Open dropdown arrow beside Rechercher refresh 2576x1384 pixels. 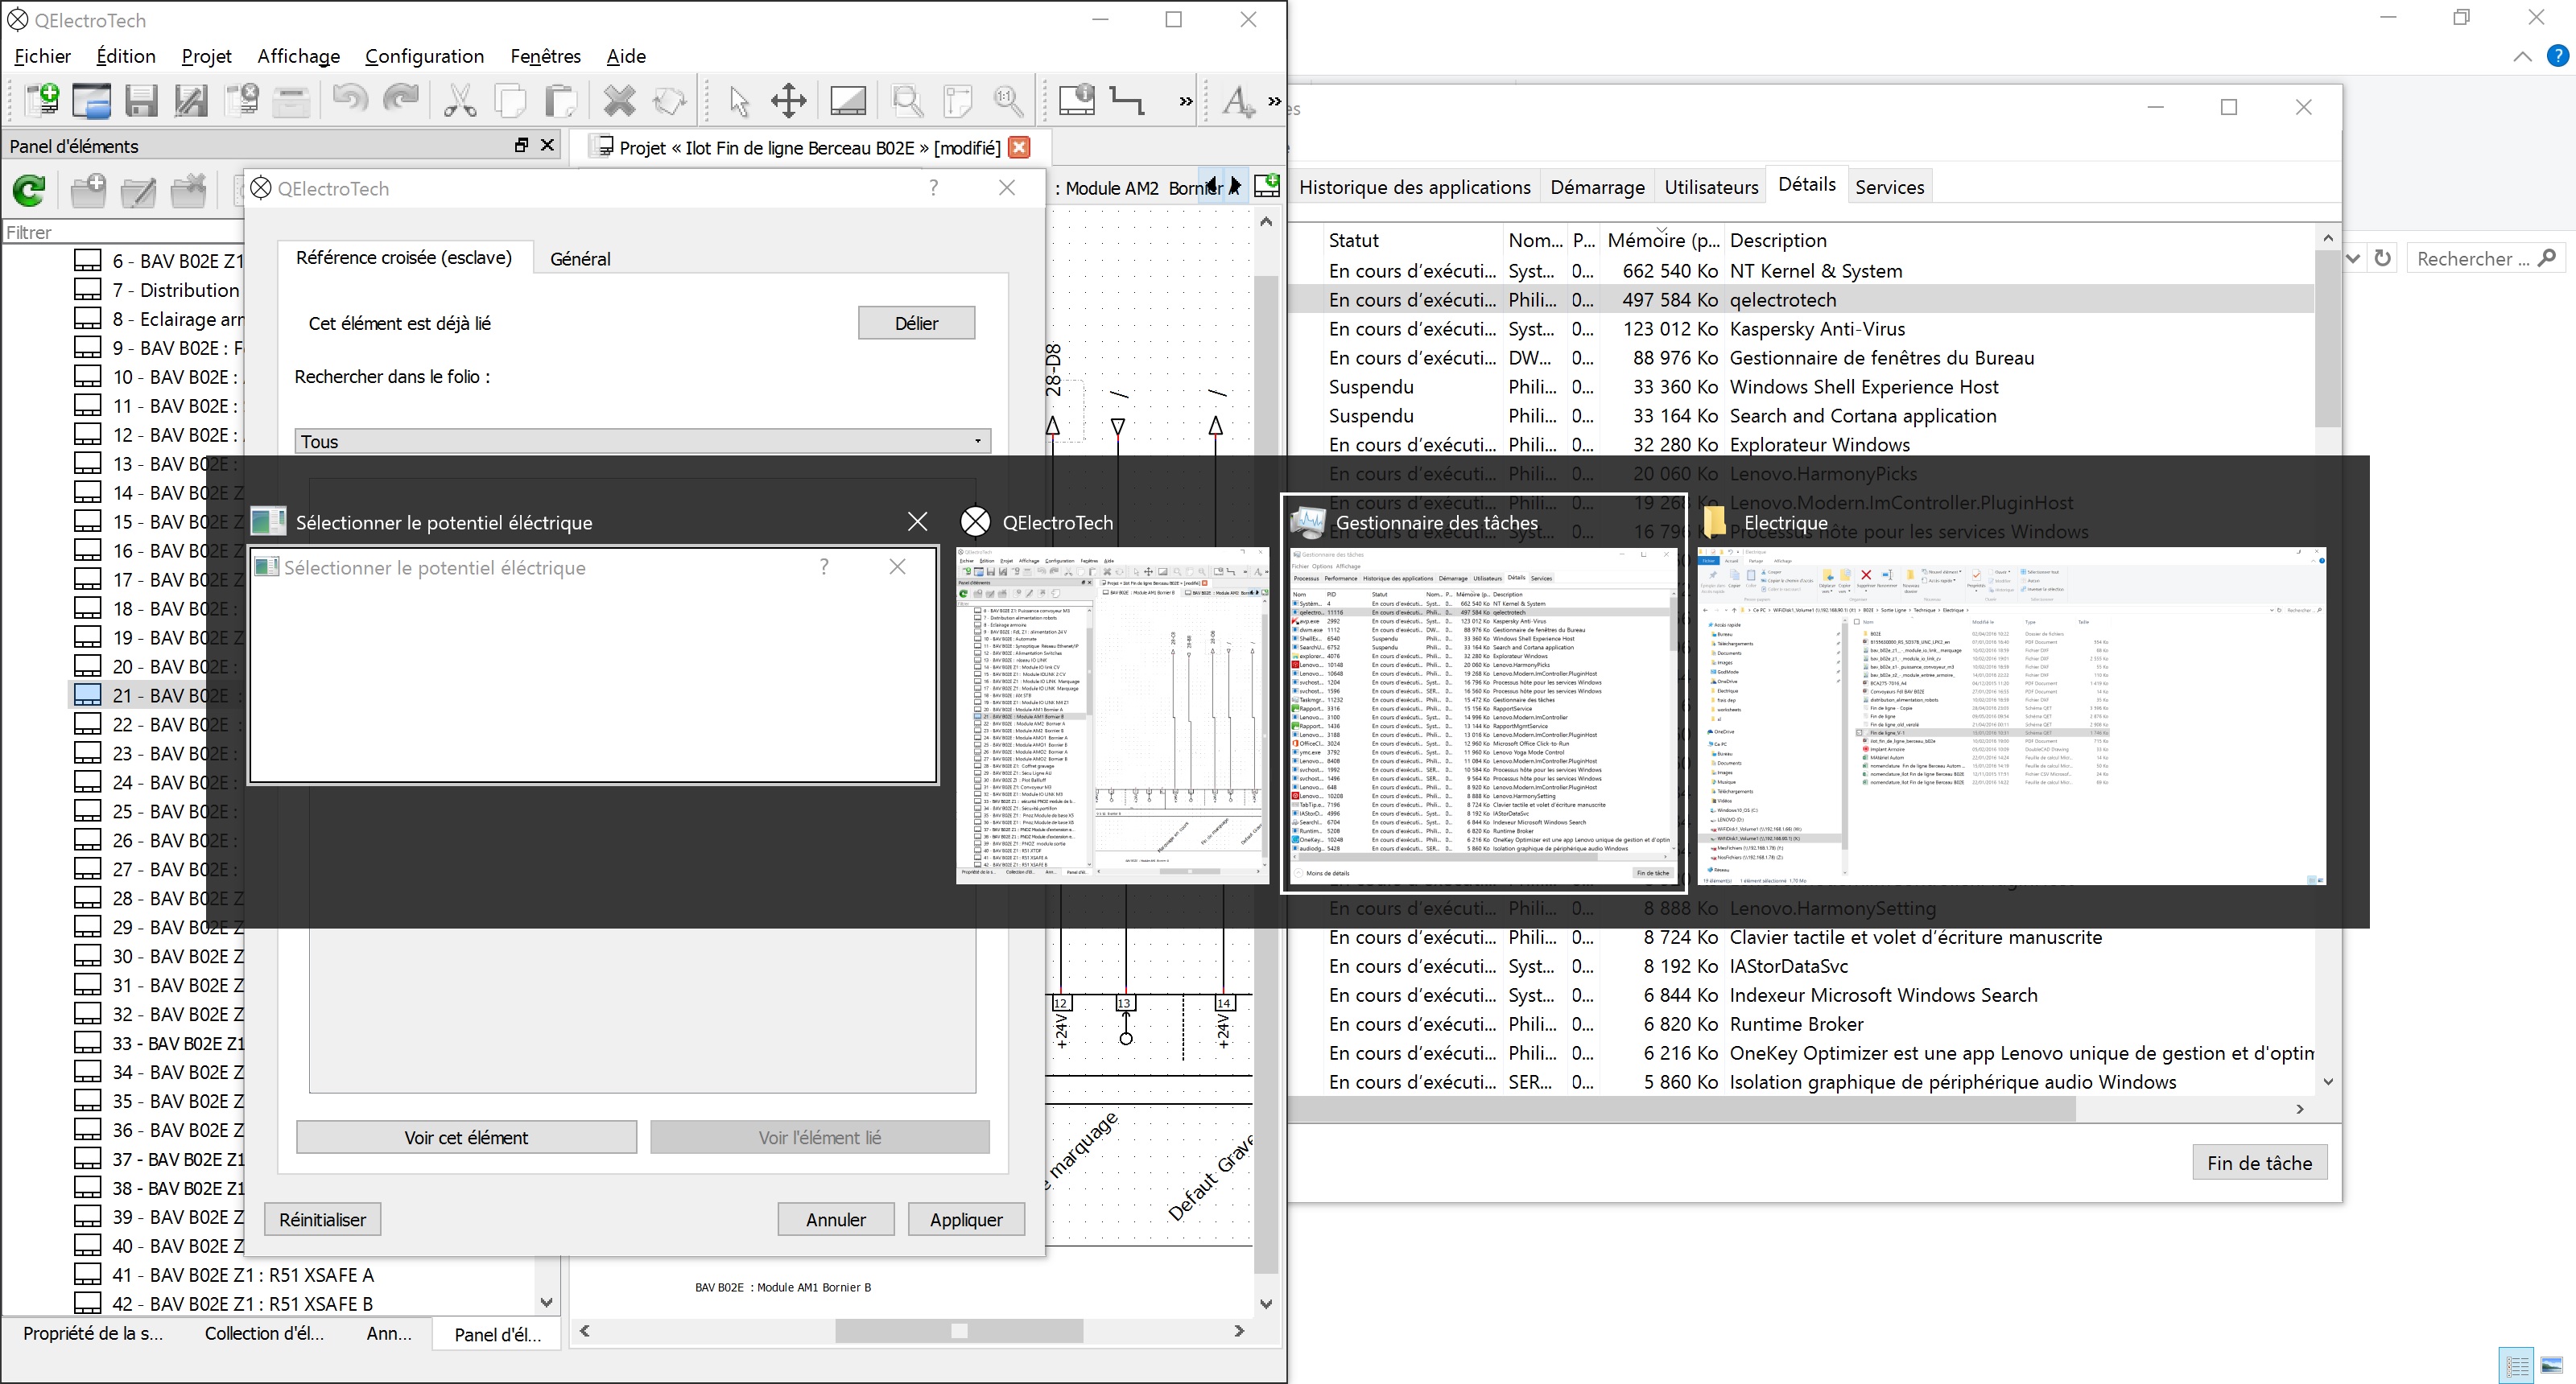click(x=2353, y=257)
